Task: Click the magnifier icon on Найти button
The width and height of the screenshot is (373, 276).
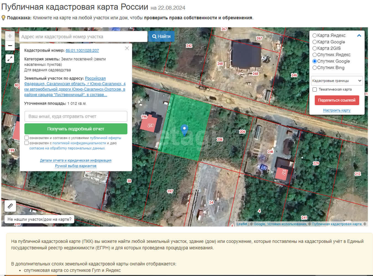Action: point(154,36)
